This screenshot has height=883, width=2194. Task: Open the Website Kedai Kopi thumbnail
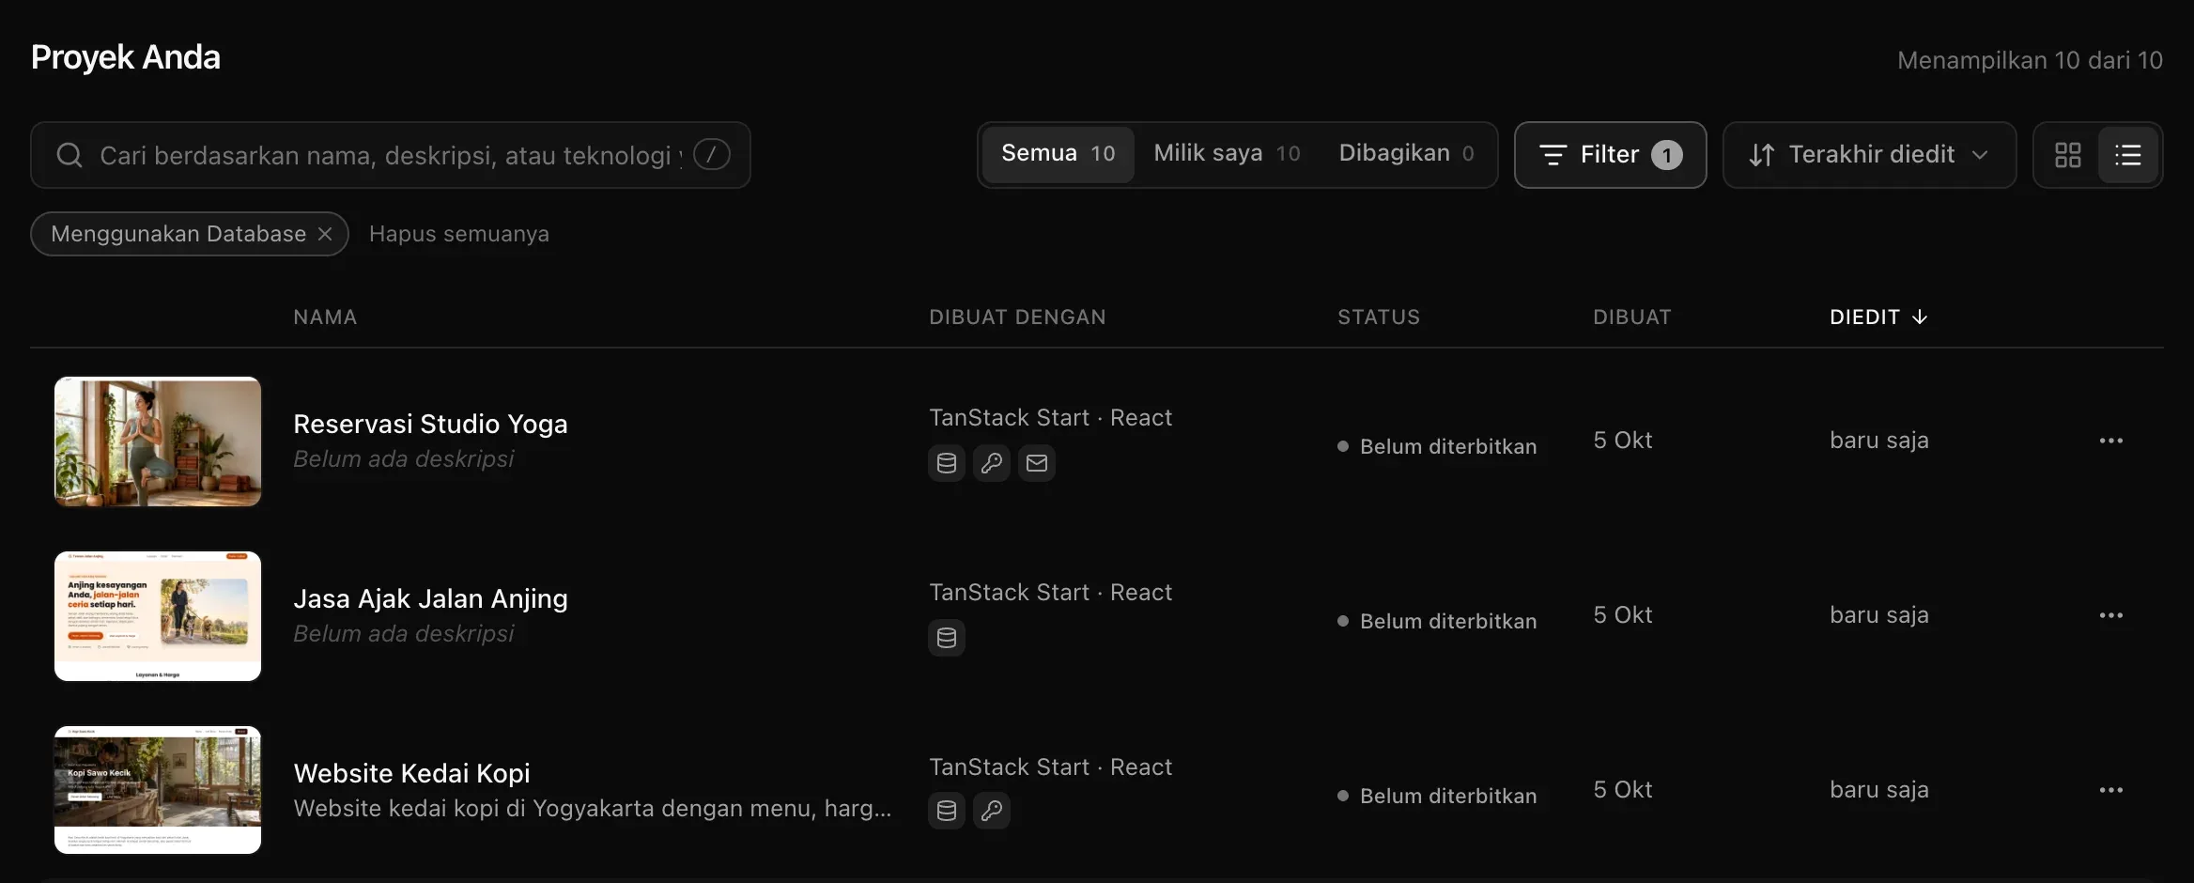click(158, 790)
